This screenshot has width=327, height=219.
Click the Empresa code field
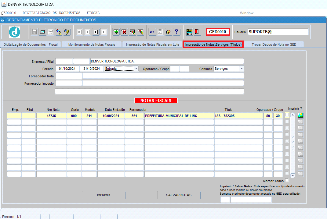[x=64, y=61]
